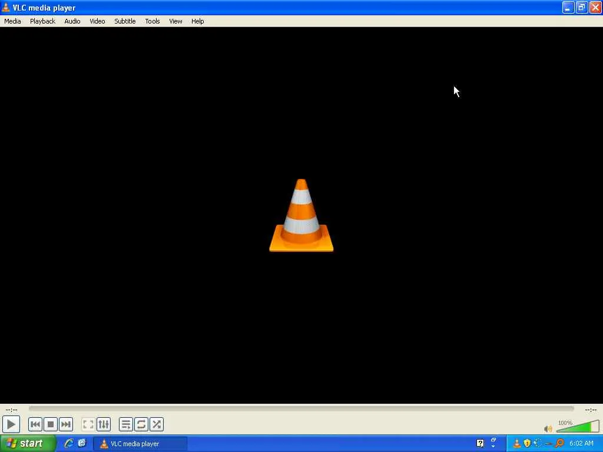The height and width of the screenshot is (452, 603).
Task: Click the large VLC cone in video area
Action: click(x=301, y=215)
